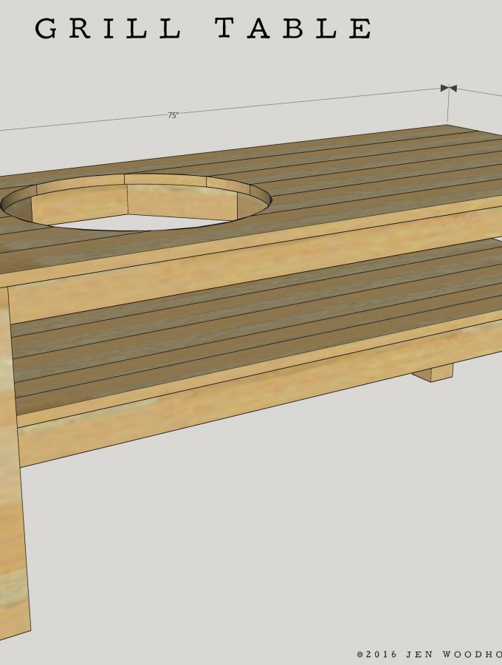
Task: Click the 75" dimension label
Action: pos(173,115)
